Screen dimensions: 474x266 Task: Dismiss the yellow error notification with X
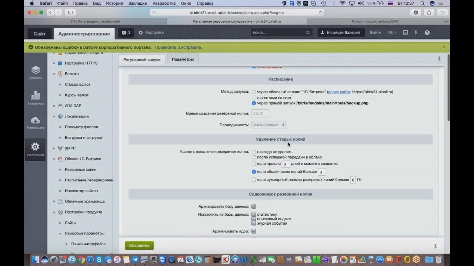pos(444,47)
